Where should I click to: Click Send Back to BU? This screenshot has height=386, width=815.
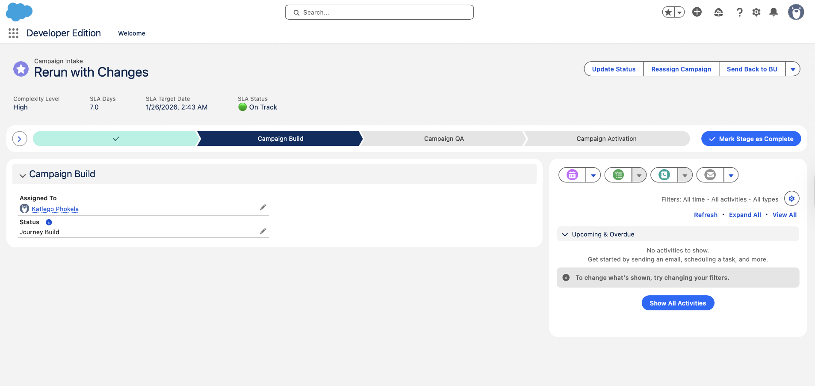tap(752, 69)
